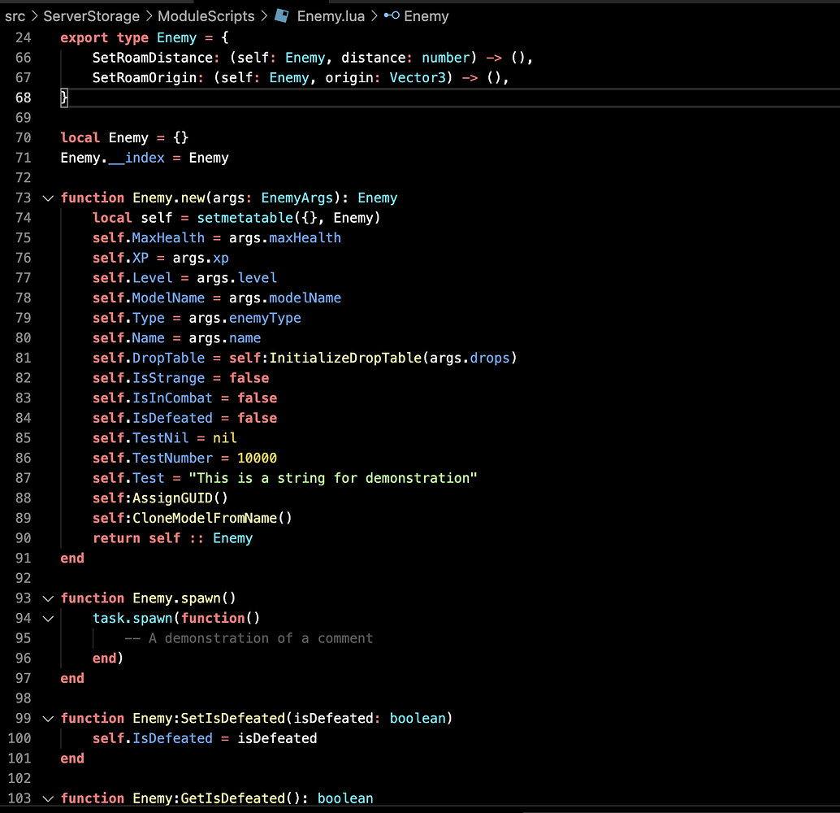Collapse the task.spawn callback on line 94
Screen dimensions: 840x813
coord(47,618)
